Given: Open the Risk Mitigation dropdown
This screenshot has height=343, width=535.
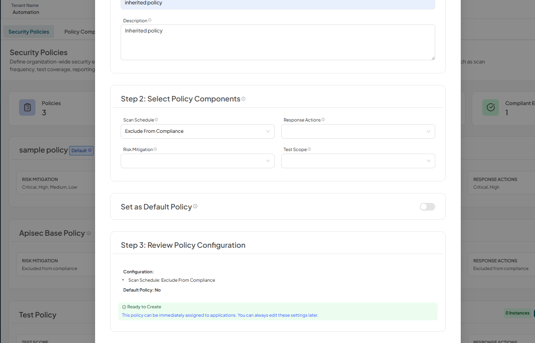Looking at the screenshot, I should coord(197,161).
